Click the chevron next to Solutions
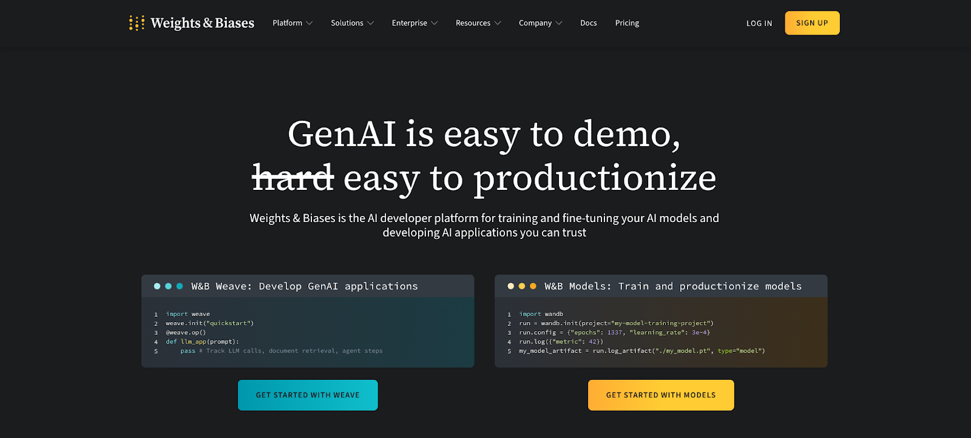This screenshot has width=971, height=438. pos(371,23)
